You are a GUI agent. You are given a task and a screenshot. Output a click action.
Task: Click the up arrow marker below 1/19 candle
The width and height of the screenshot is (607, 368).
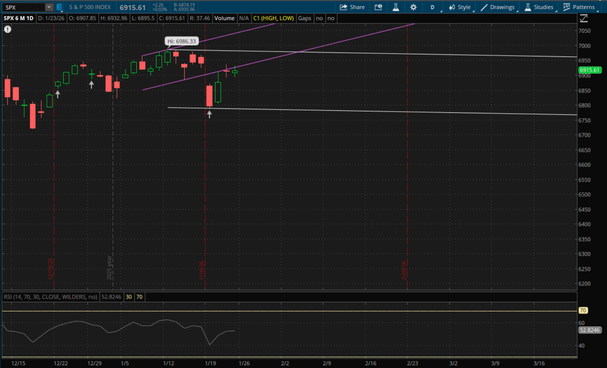(209, 114)
